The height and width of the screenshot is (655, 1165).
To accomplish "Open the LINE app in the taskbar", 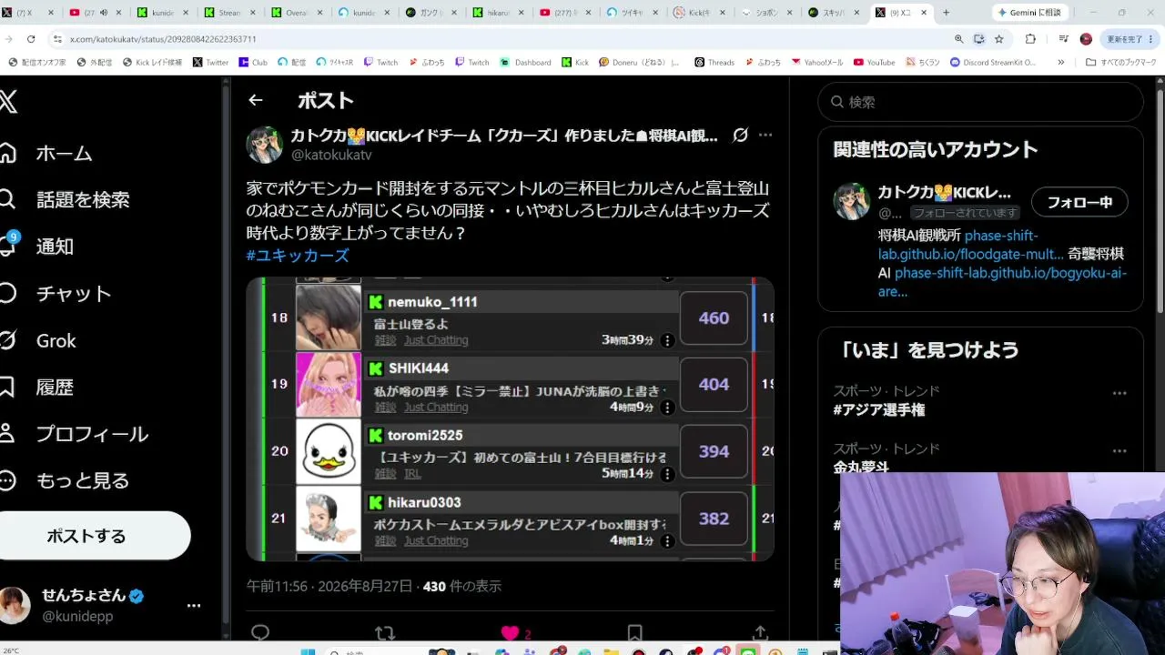I will [748, 650].
